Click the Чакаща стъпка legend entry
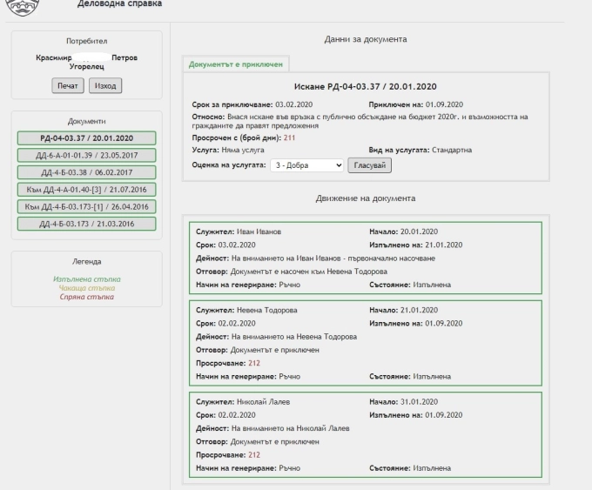592x490 pixels. [86, 288]
